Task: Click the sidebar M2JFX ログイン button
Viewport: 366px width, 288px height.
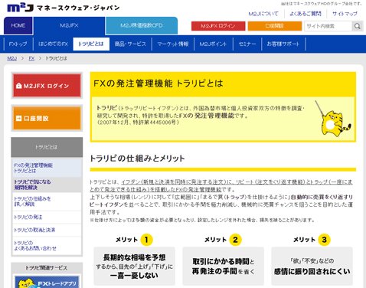Action: (47, 86)
